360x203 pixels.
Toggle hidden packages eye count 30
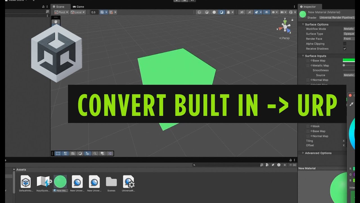(292, 165)
